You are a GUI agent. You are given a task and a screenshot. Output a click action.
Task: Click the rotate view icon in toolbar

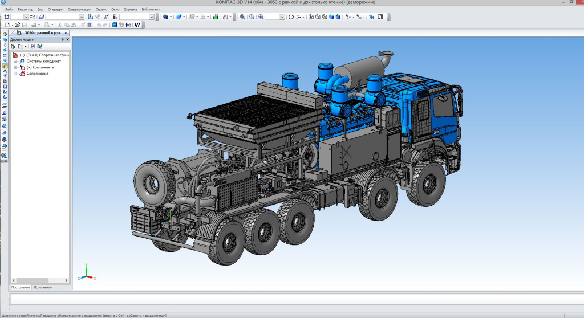point(291,17)
